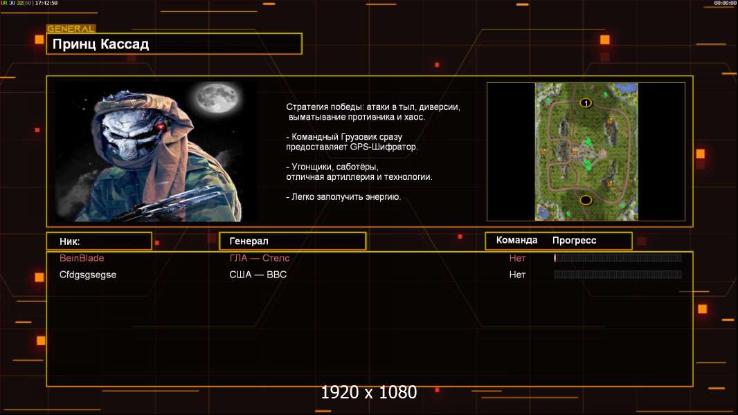Select start position marker 1 on the map
Screen dimensions: 738x415
point(586,102)
